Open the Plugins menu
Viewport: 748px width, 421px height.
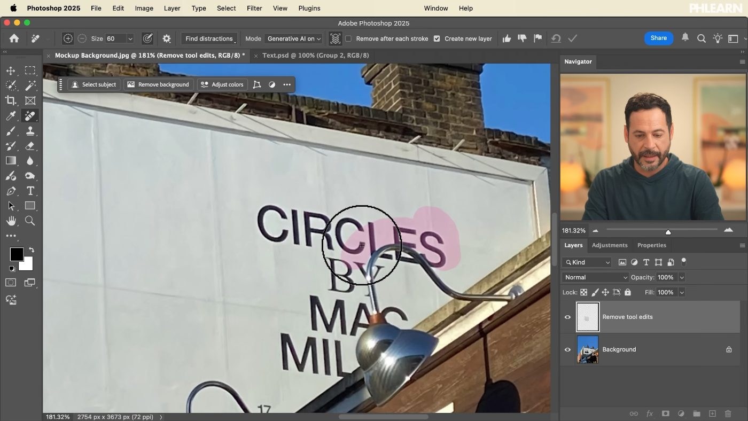click(x=309, y=8)
